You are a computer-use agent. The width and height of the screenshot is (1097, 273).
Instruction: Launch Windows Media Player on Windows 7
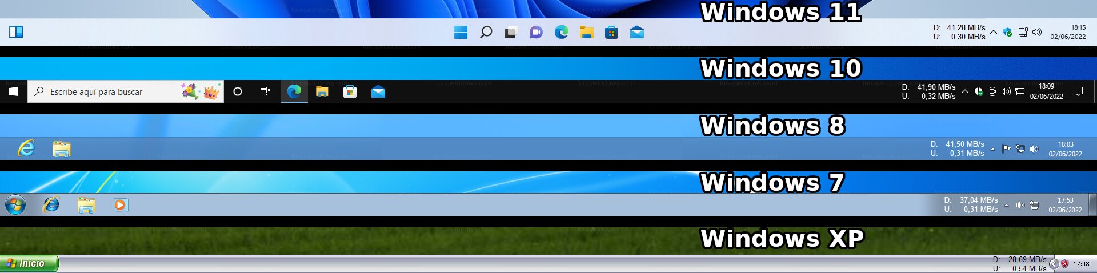[x=121, y=205]
